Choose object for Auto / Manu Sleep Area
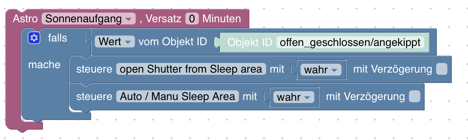The image size is (468, 140). coord(177,97)
